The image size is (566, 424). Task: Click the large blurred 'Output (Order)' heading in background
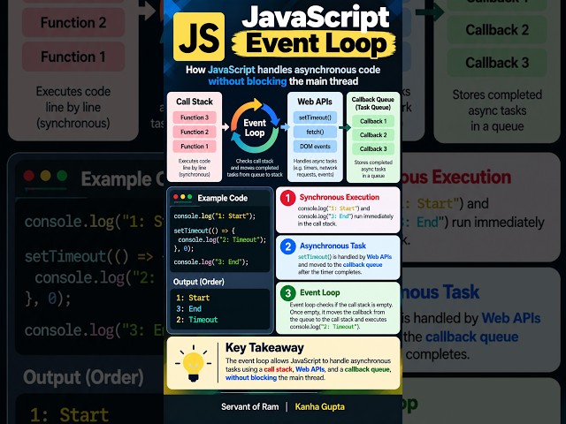pyautogui.click(x=83, y=378)
